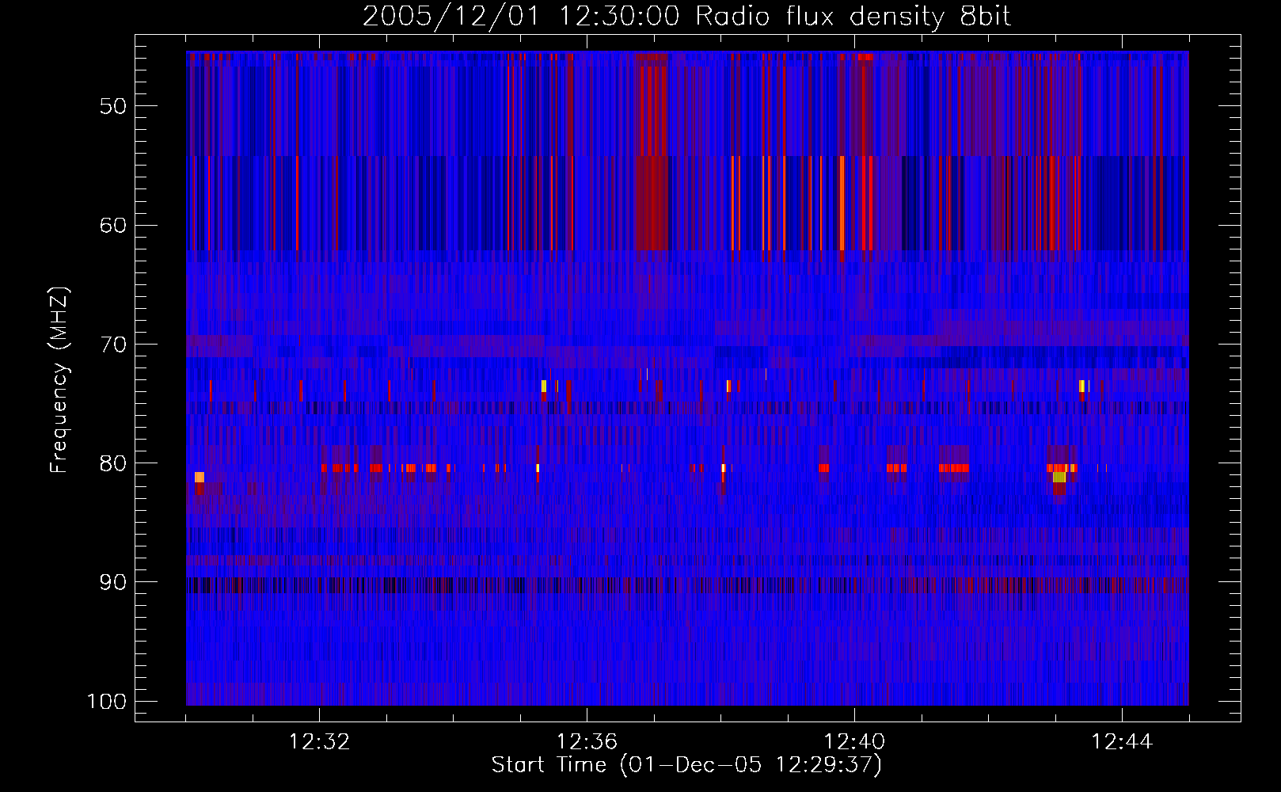Screen dimensions: 1281x792
Task: Click the 12:36 time tick label
Action: 587,742
